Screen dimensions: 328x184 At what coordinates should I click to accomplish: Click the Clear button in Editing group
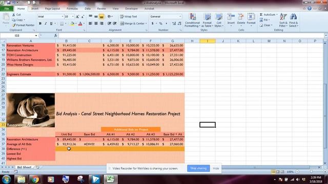pos(266,25)
